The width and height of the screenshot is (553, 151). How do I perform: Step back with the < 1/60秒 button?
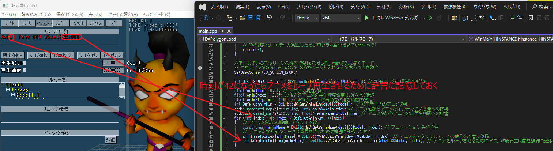pyautogui.click(x=38, y=55)
